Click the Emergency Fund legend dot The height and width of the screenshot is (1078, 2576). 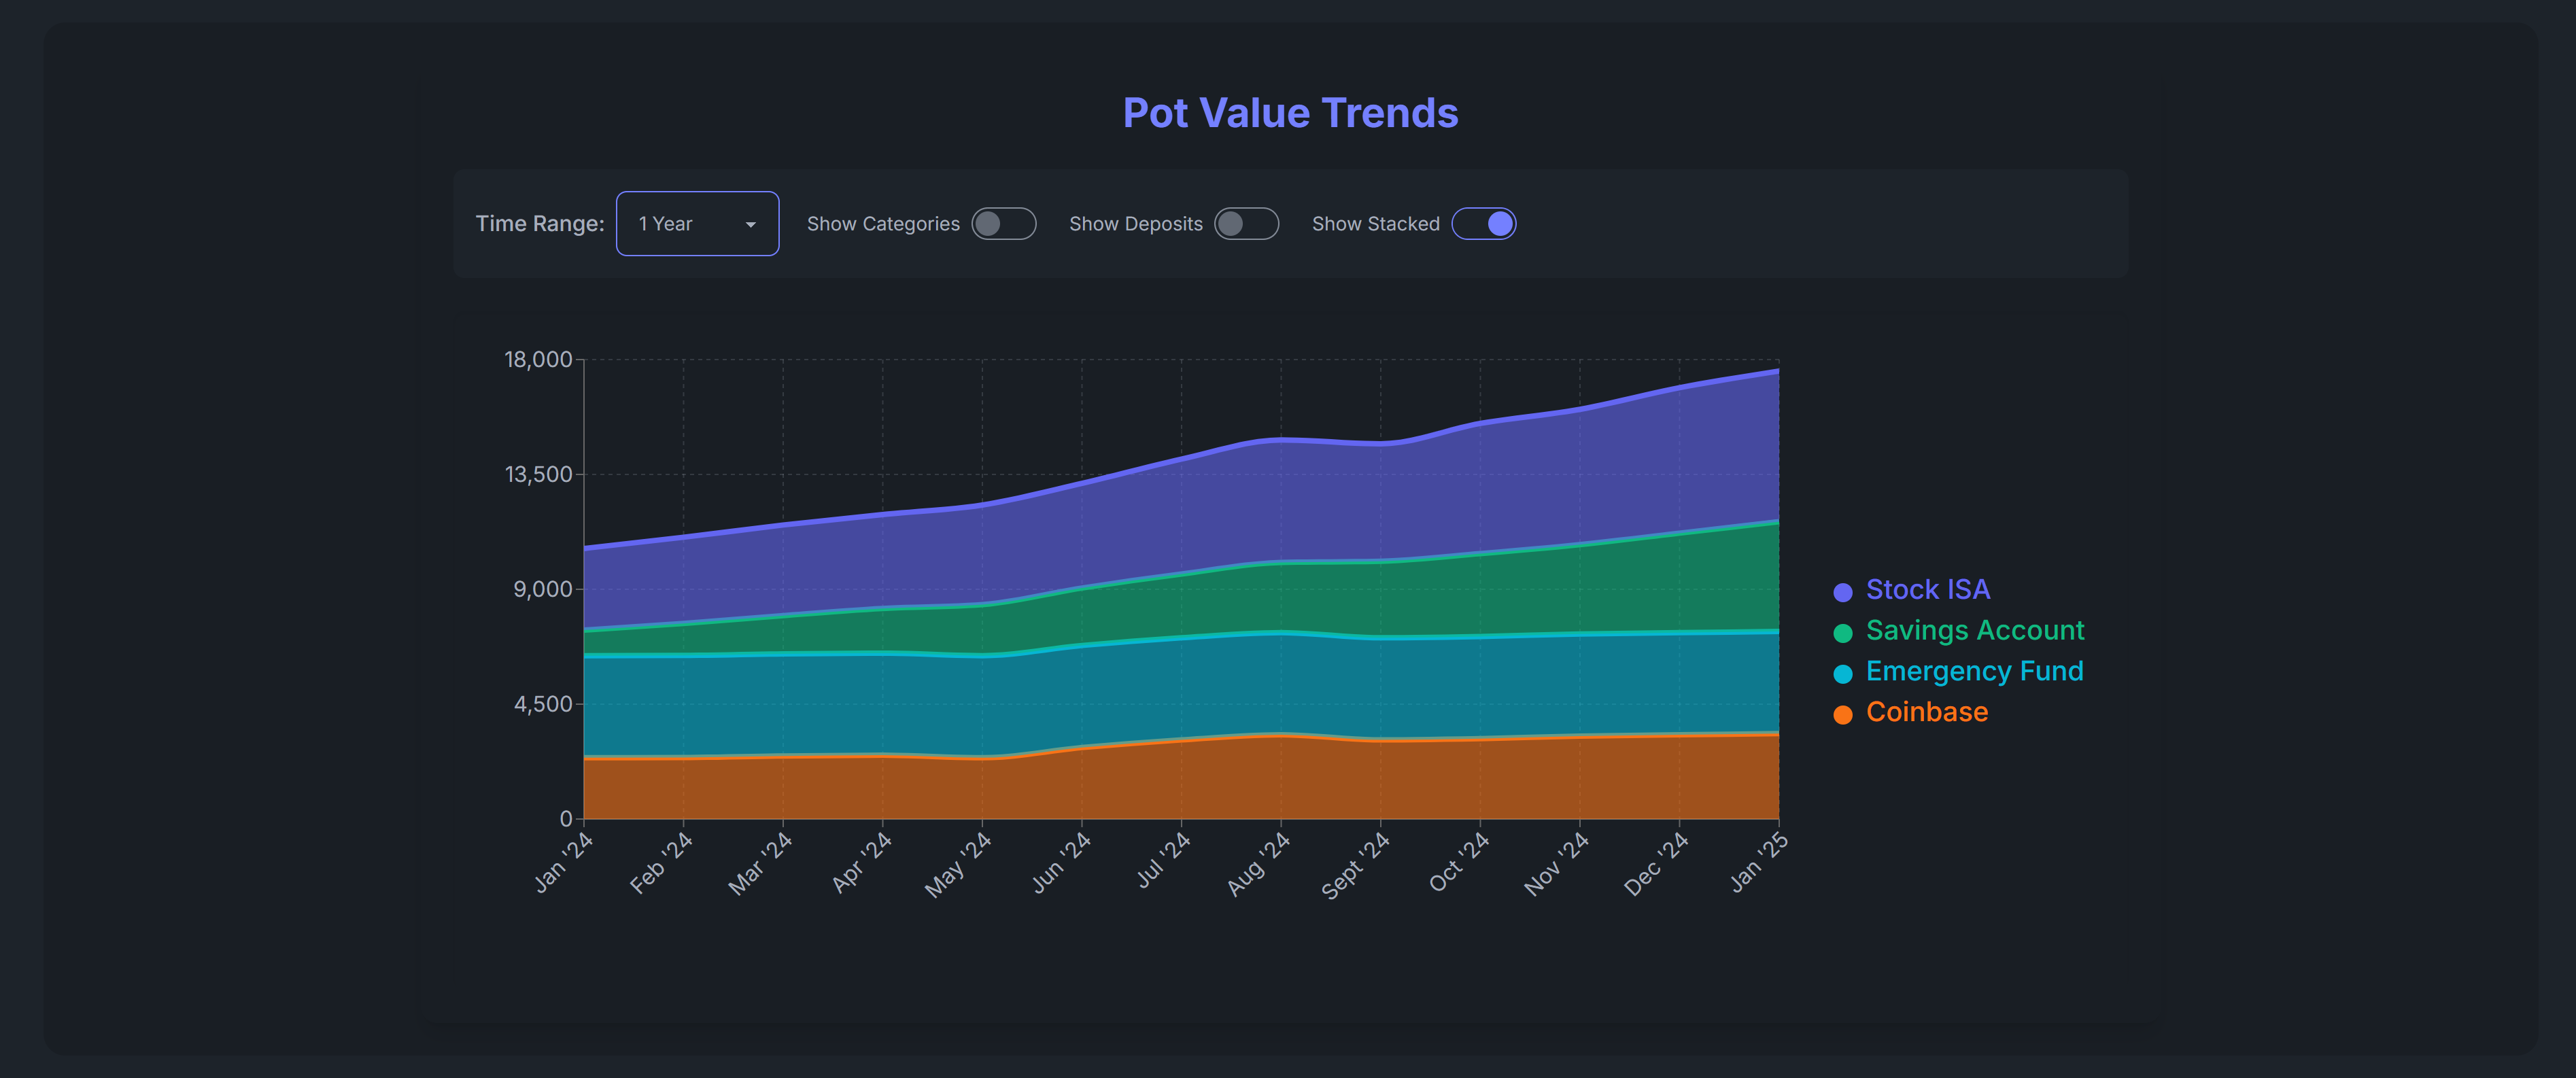click(1842, 673)
